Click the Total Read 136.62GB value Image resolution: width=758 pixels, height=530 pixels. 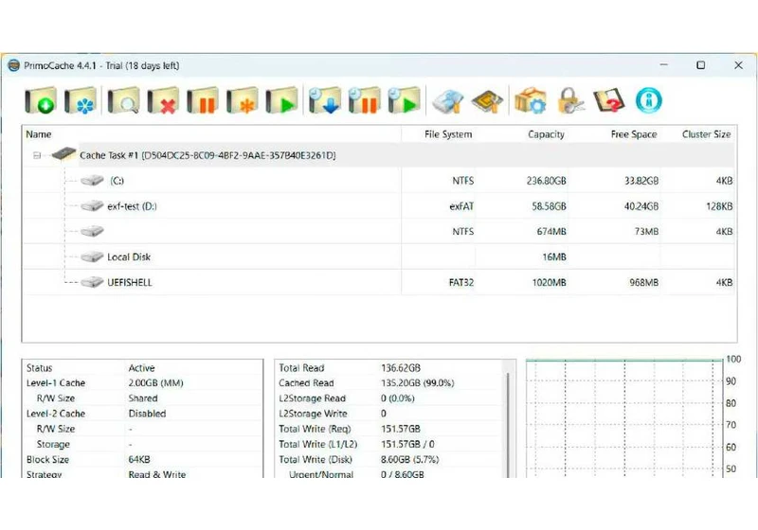401,368
